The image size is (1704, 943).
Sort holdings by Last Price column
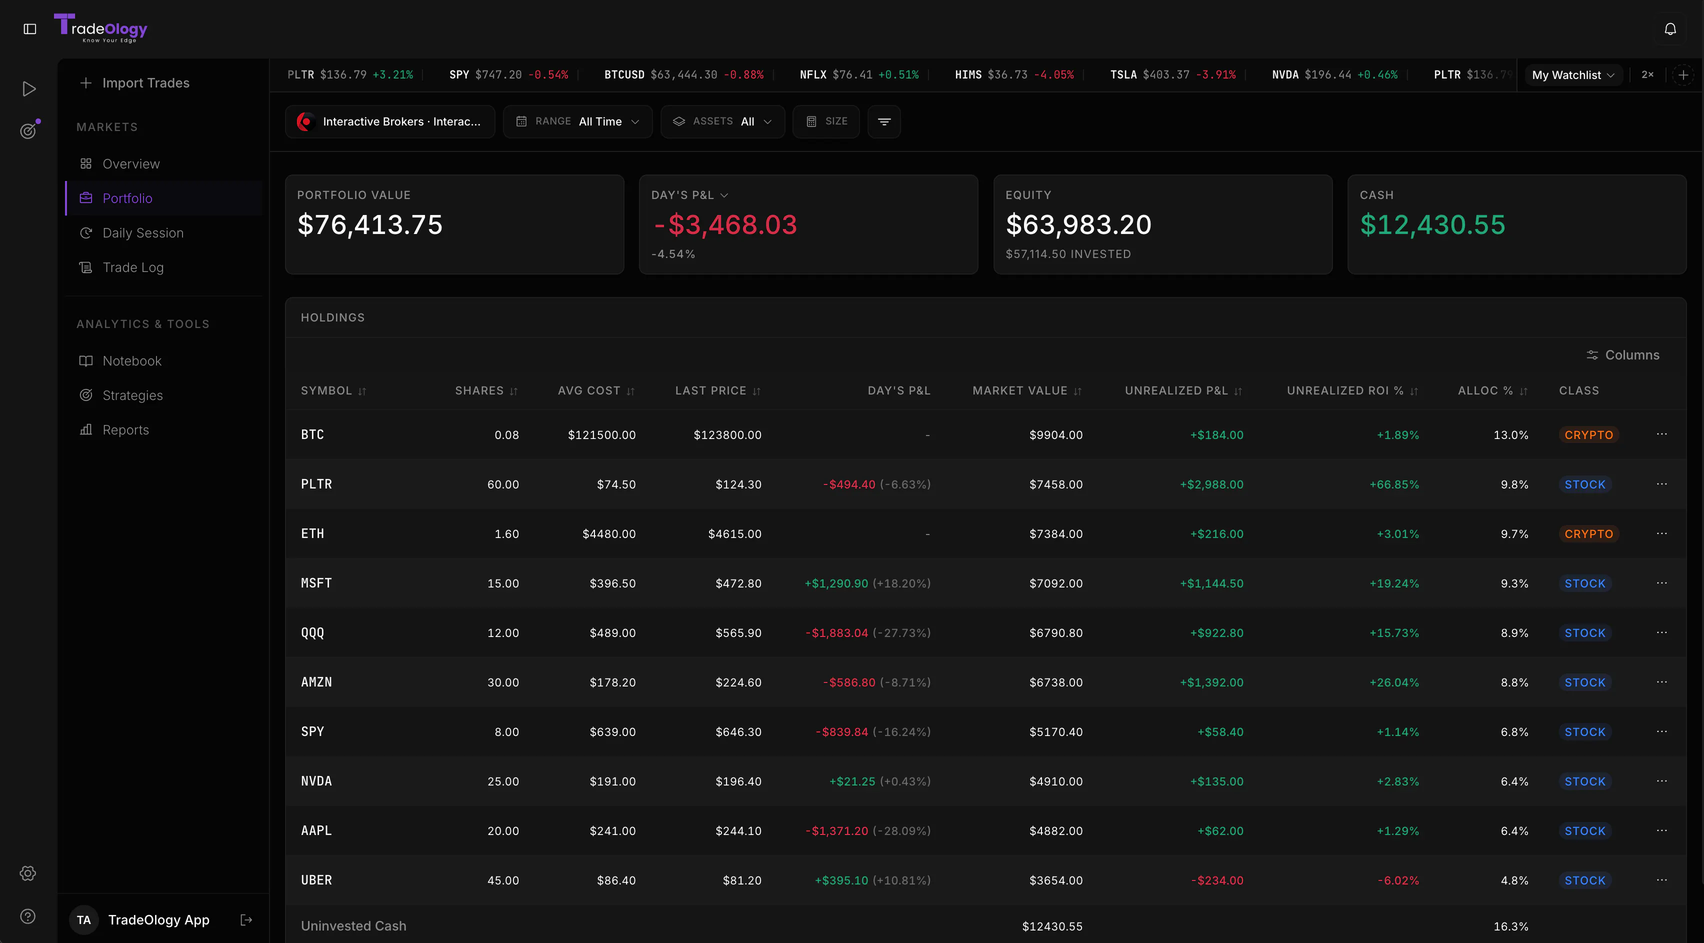[717, 391]
